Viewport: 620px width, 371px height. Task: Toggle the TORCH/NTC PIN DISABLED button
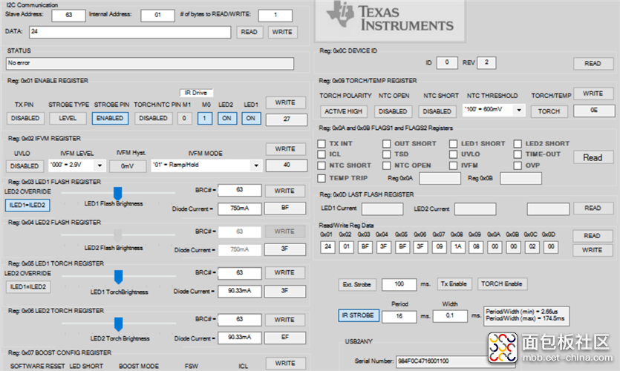[x=154, y=118]
